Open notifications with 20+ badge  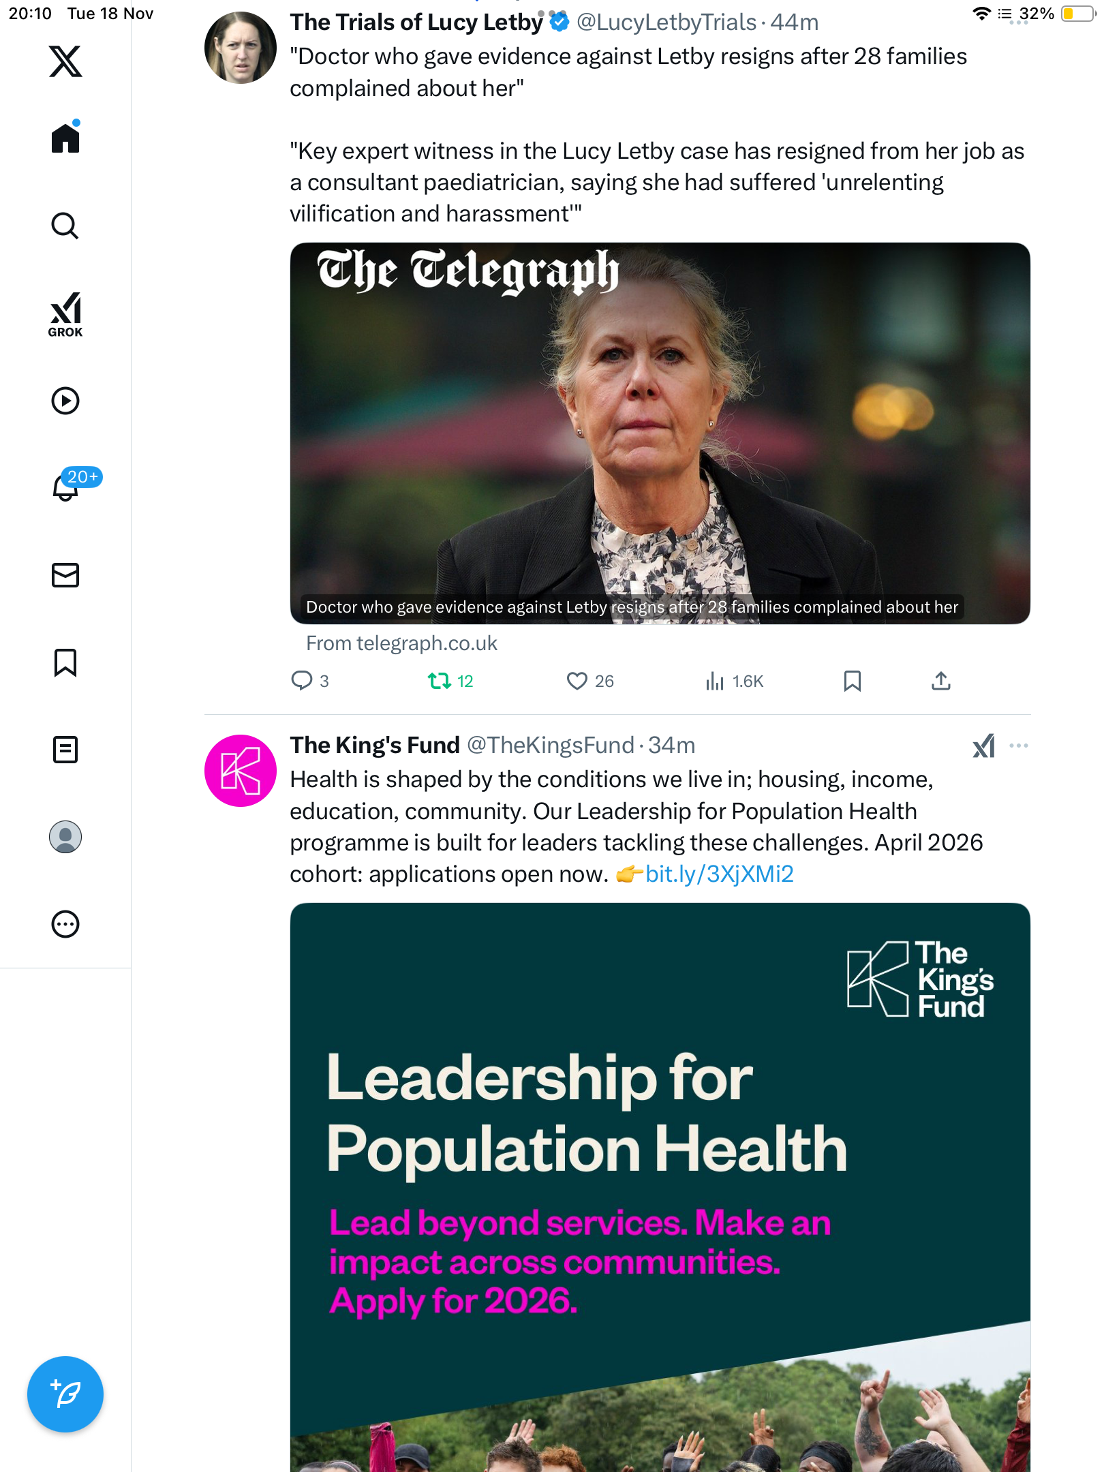(66, 487)
